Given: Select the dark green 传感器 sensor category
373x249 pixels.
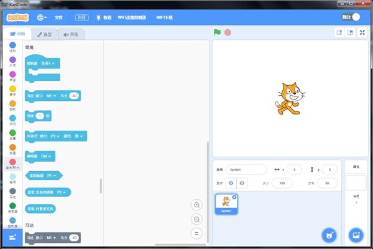Looking at the screenshot, I should (12, 207).
